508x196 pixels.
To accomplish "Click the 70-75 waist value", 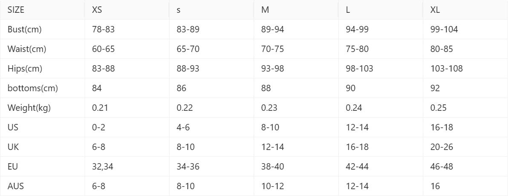I will (296, 49).
